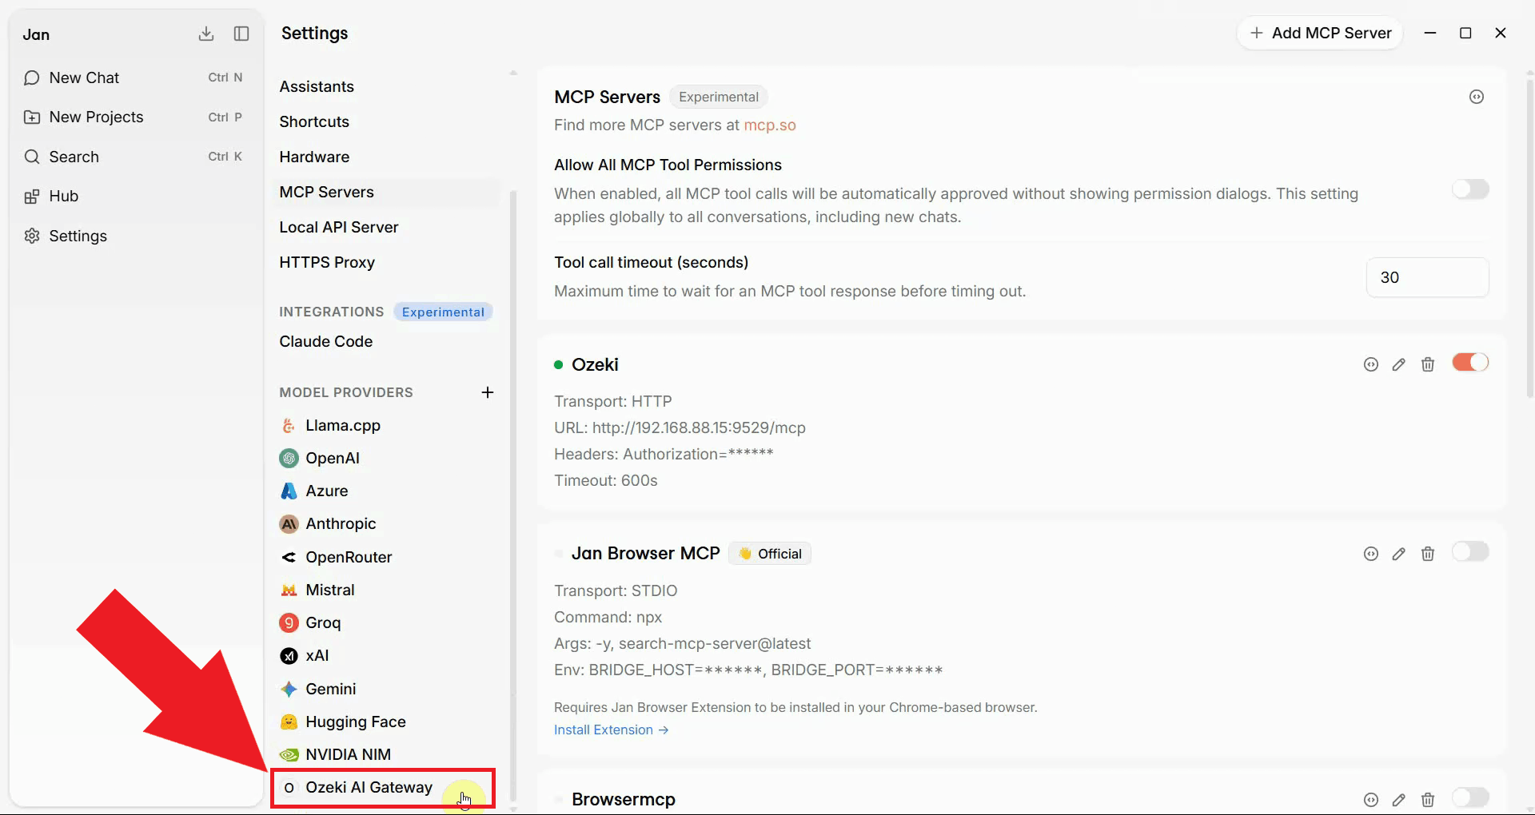
Task: Open Anthropic provider
Action: 387,523
